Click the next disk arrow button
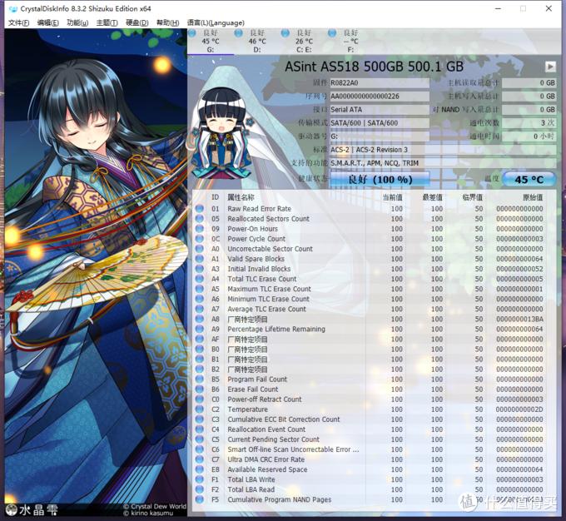 pyautogui.click(x=550, y=67)
